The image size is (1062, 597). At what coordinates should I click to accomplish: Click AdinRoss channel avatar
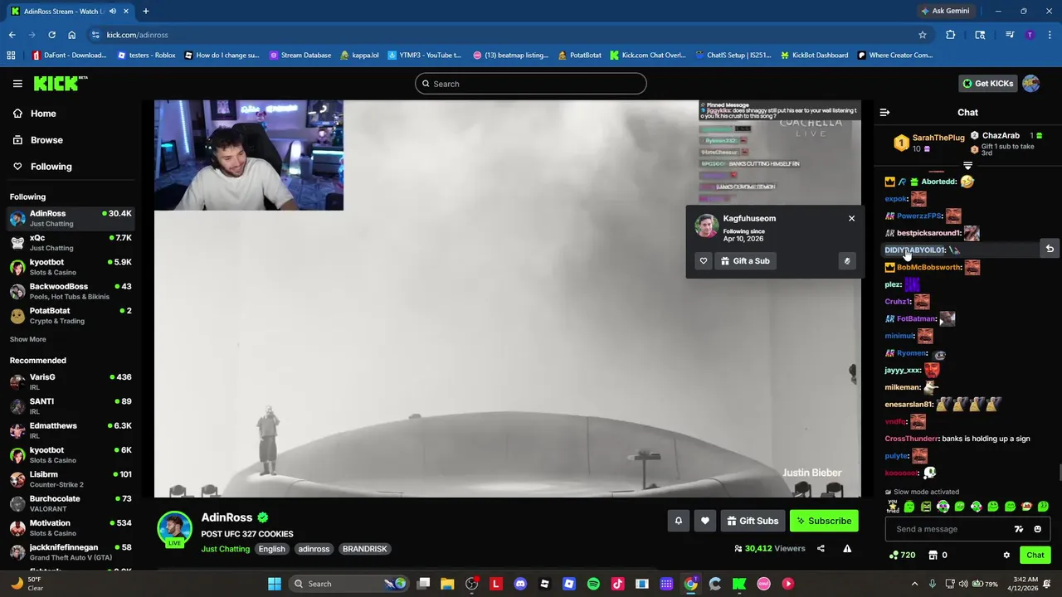click(x=174, y=529)
